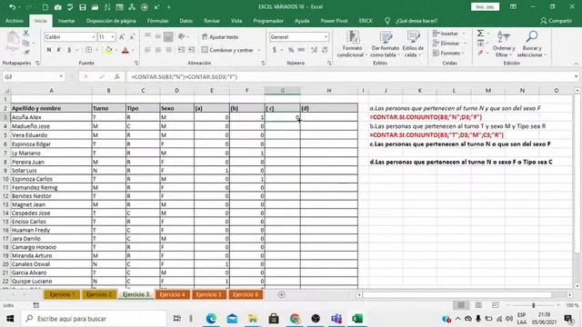Switch to the Insertar ribbon tab

(x=66, y=21)
